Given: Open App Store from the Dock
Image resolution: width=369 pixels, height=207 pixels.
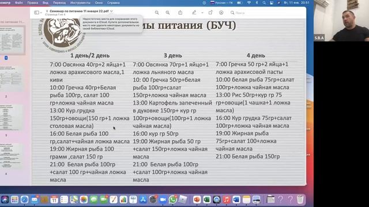Looking at the screenshot, I should click(x=143, y=200).
